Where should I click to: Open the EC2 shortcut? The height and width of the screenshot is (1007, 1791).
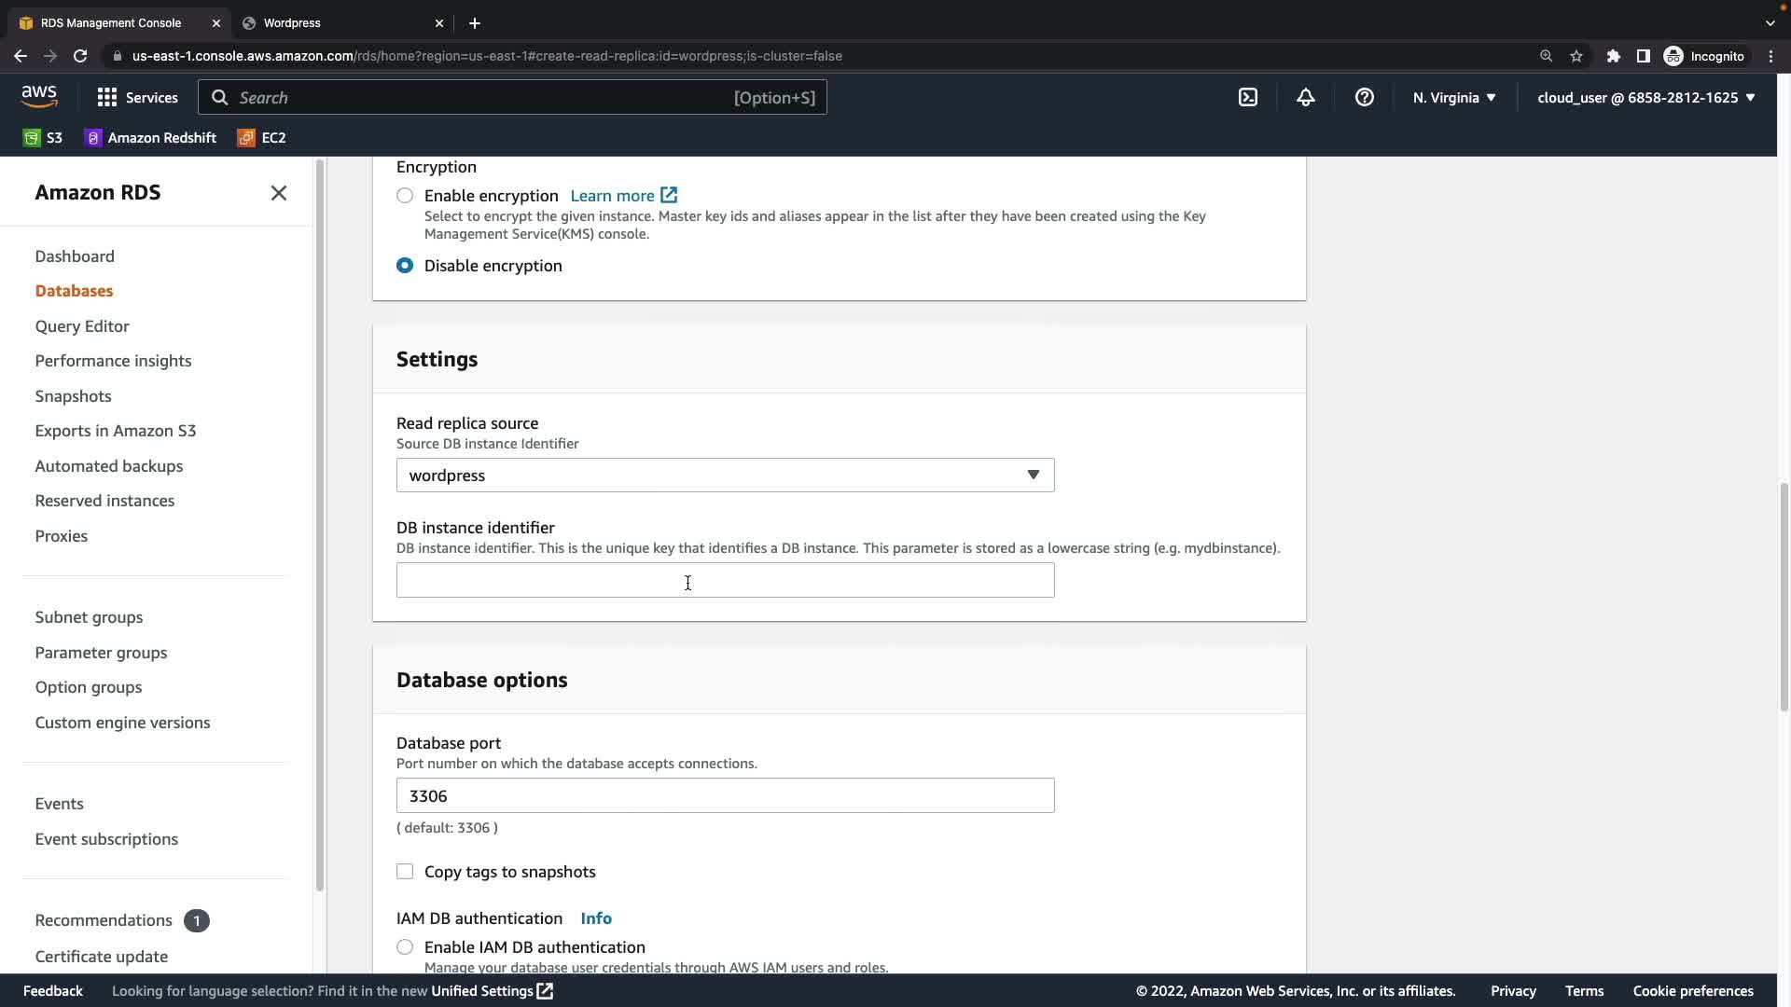(262, 138)
